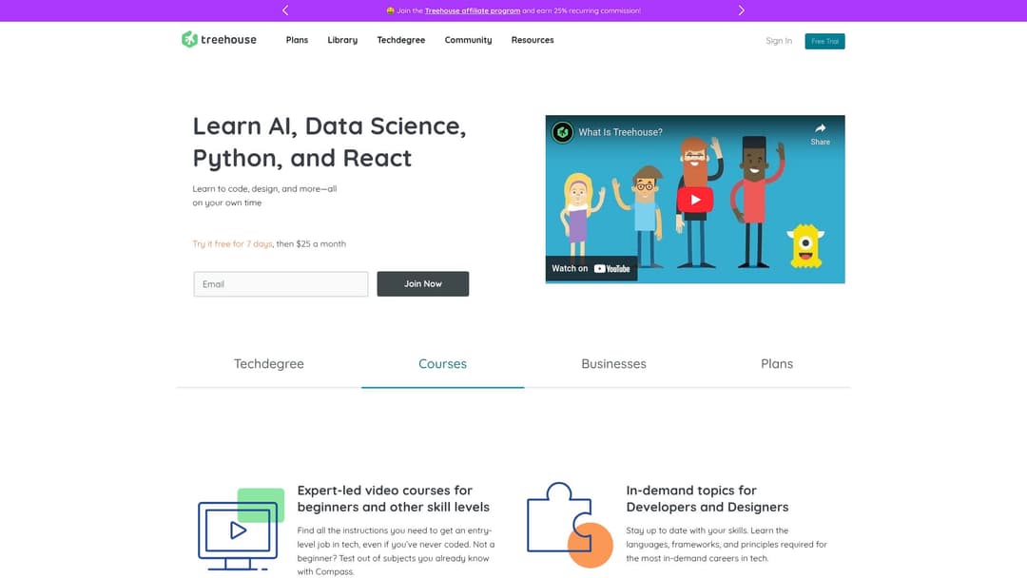Click heading 'Learn AI, Data Science, Python, and React'
Image resolution: width=1027 pixels, height=578 pixels.
pos(329,142)
